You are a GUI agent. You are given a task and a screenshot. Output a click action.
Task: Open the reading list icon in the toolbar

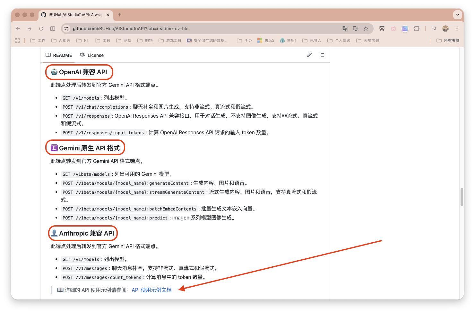click(434, 29)
